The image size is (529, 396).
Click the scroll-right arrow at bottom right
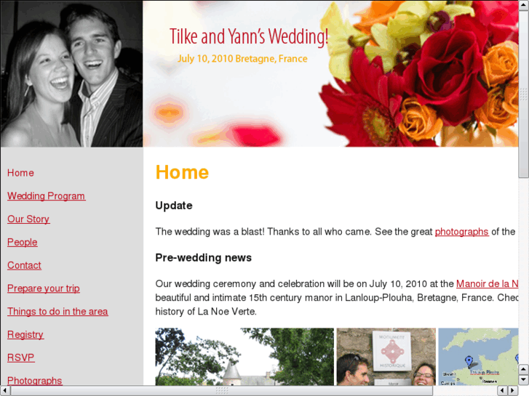(512, 391)
